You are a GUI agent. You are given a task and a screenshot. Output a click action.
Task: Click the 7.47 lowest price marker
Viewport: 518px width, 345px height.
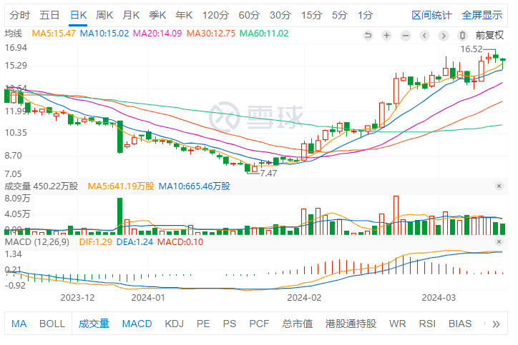(268, 173)
